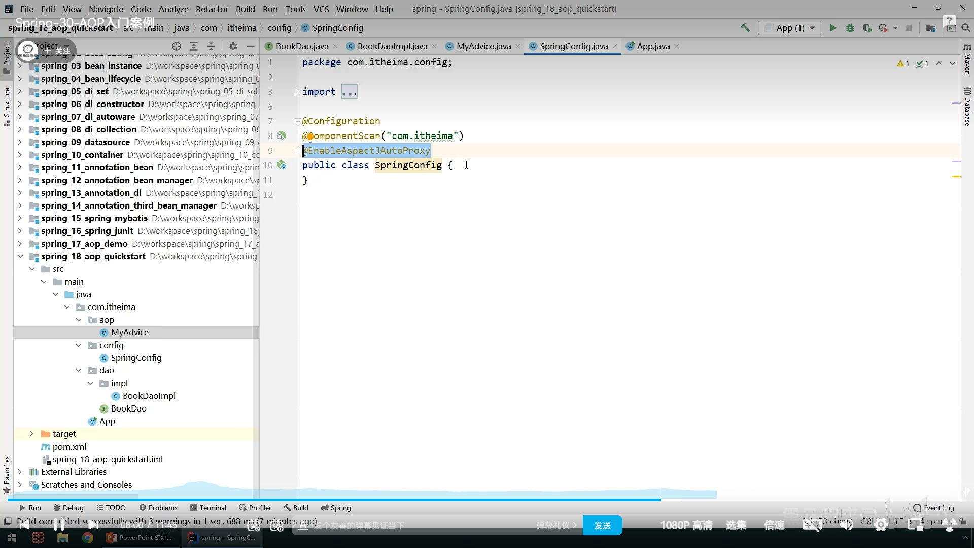This screenshot has width=974, height=548.
Task: Click the green Run button in toolbar
Action: [833, 28]
